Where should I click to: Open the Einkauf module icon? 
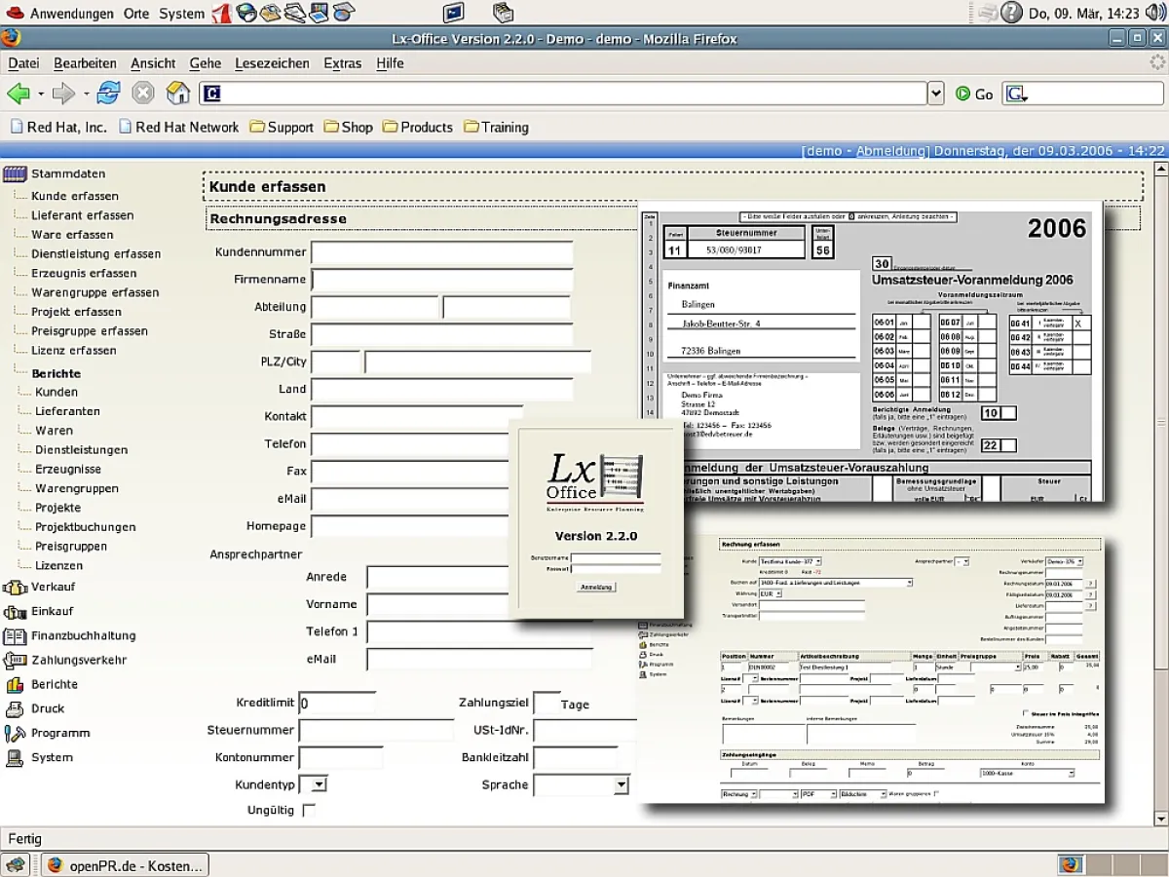tap(15, 612)
